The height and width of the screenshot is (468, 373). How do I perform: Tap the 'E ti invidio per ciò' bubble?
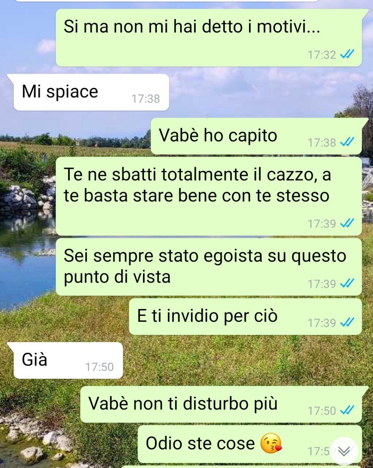[245, 317]
